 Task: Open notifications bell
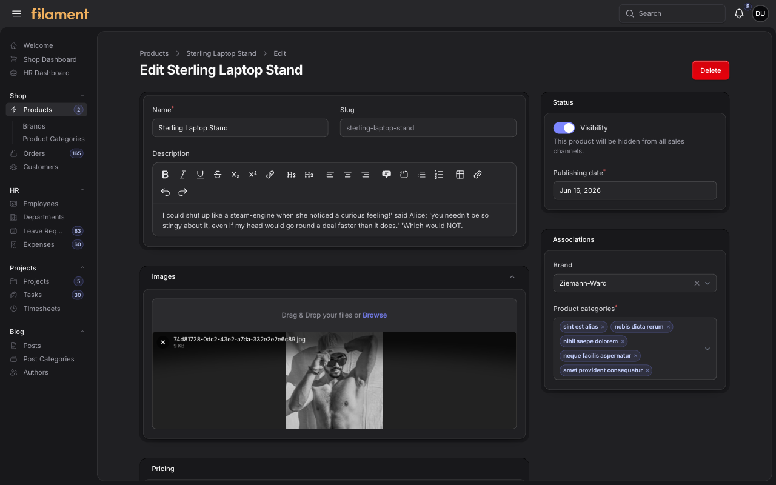coord(738,13)
